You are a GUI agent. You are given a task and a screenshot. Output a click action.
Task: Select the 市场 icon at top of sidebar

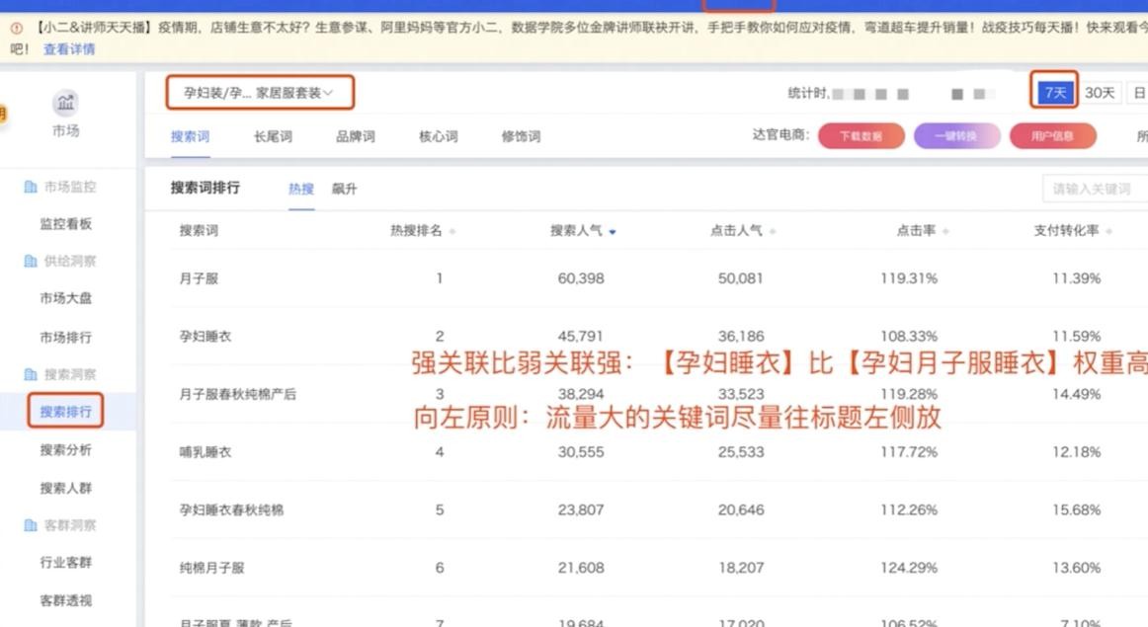coord(63,103)
